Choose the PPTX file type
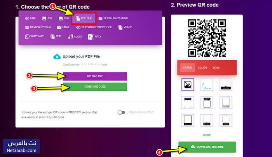 click(94, 36)
